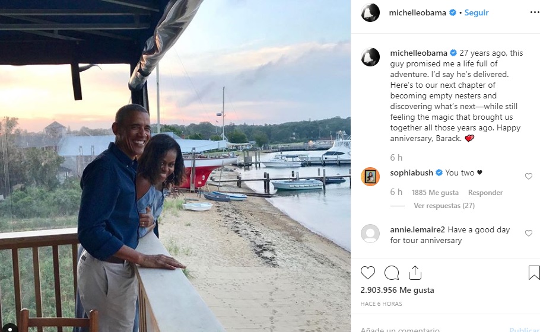Open the comment bubble icon
The height and width of the screenshot is (332, 540).
(392, 273)
